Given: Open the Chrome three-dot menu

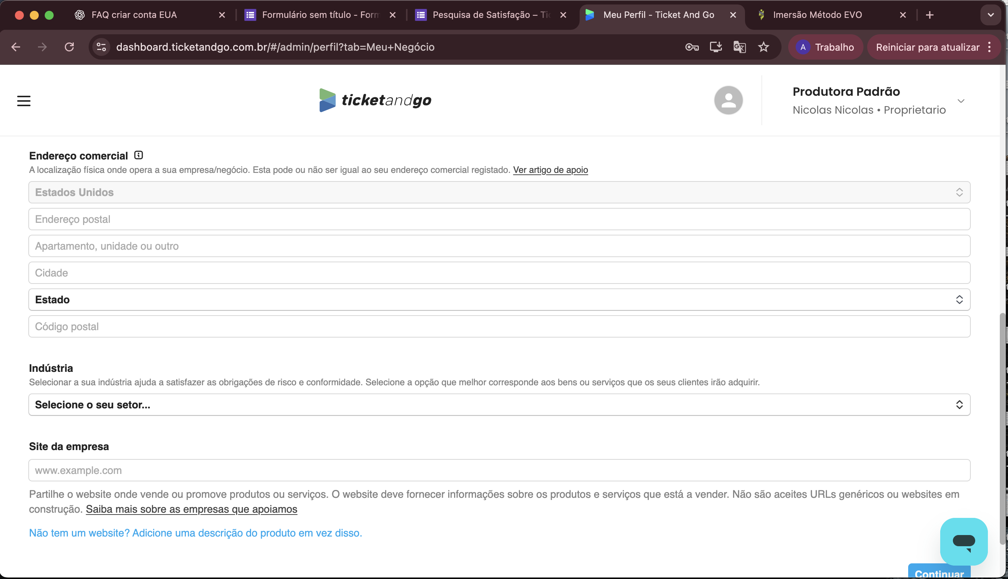Looking at the screenshot, I should tap(989, 47).
